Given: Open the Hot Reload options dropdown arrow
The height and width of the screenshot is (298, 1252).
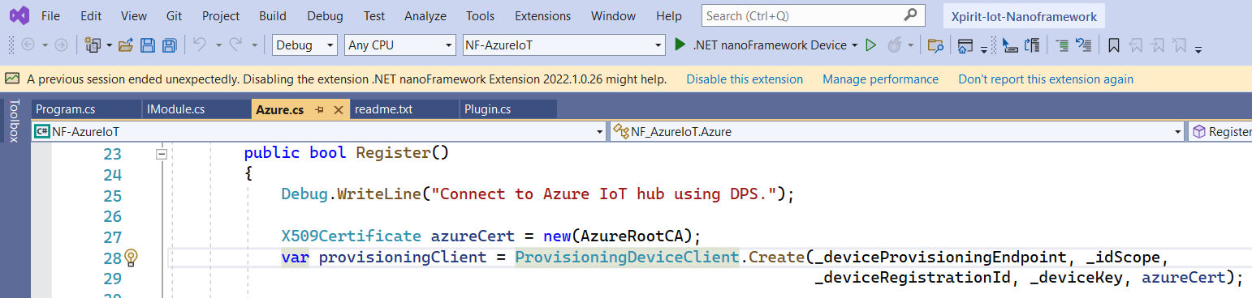Looking at the screenshot, I should [910, 45].
